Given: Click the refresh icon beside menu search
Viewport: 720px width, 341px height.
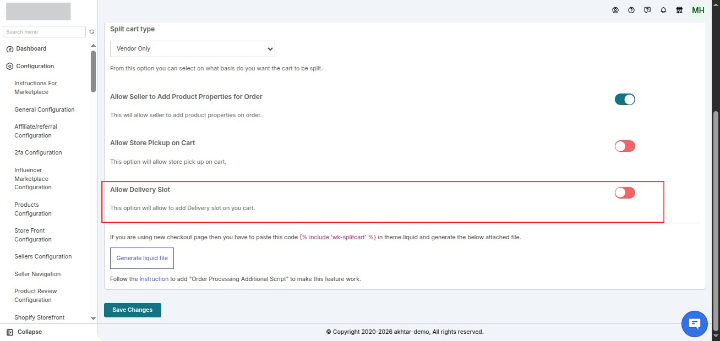Looking at the screenshot, I should tap(92, 32).
